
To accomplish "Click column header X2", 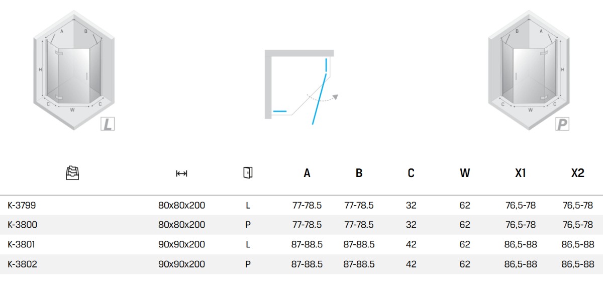I will point(578,173).
